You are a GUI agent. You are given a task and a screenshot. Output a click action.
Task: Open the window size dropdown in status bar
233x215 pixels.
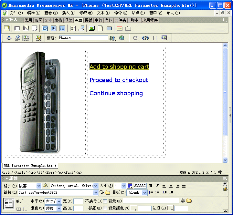[200, 173]
